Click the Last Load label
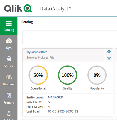 (x=34, y=111)
